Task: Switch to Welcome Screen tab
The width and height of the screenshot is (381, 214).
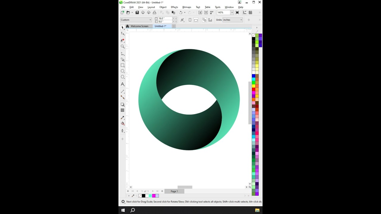Action: coord(139,26)
